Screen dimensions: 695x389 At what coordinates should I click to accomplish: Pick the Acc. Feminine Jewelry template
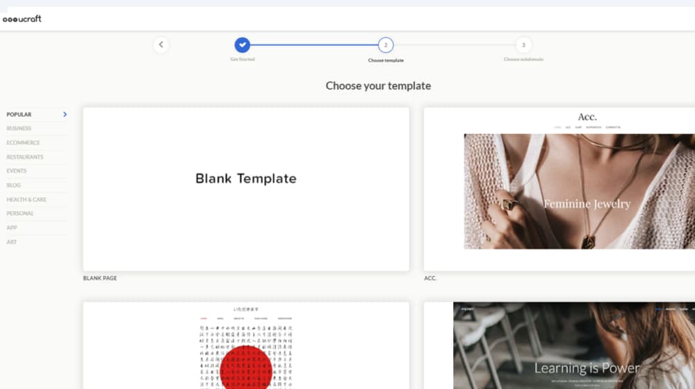(559, 189)
